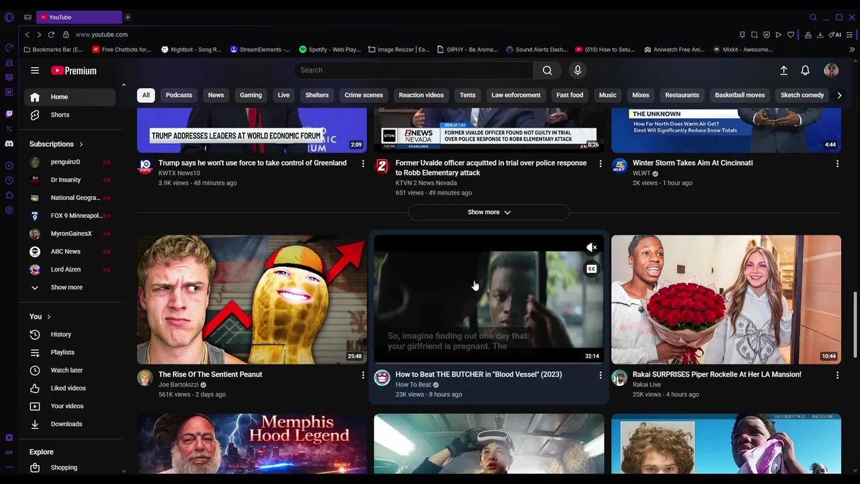This screenshot has height=484, width=860.
Task: Open browser history clock icon in Opera sidebar
Action: coord(9,180)
